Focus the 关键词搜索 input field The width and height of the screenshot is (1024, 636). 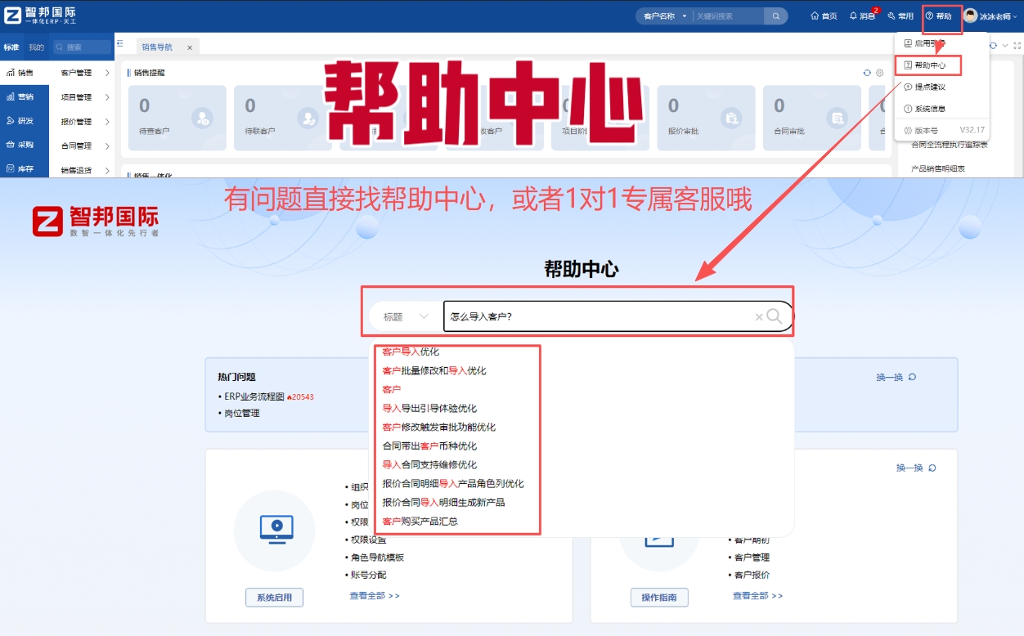(x=728, y=16)
